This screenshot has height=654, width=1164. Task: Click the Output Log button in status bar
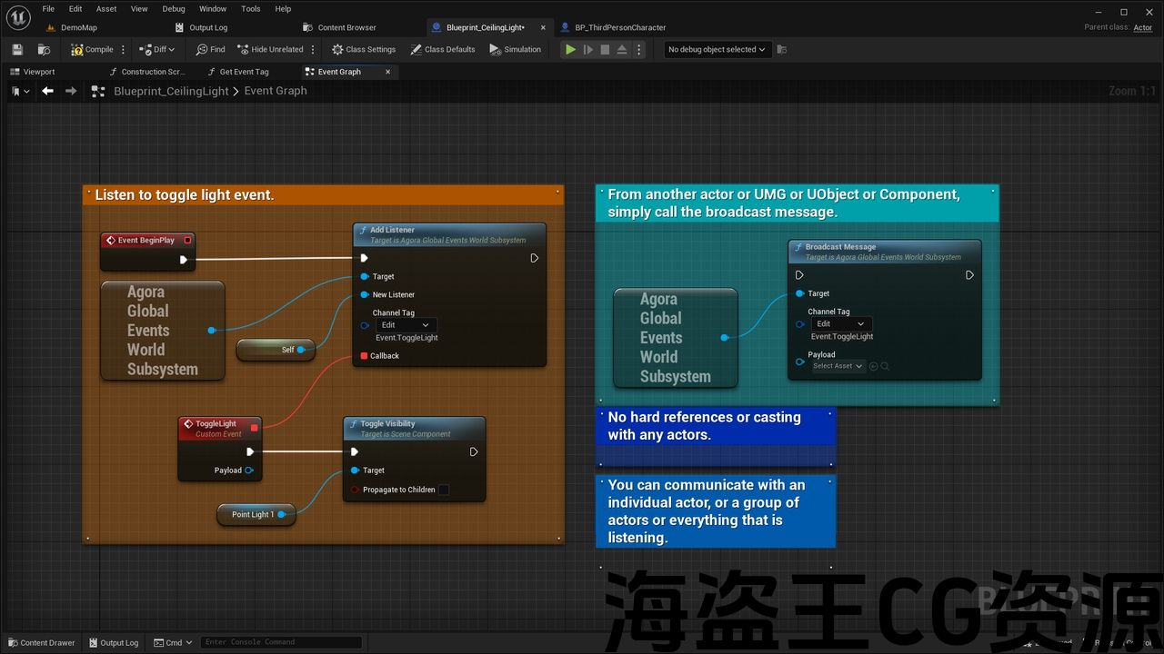(x=113, y=642)
